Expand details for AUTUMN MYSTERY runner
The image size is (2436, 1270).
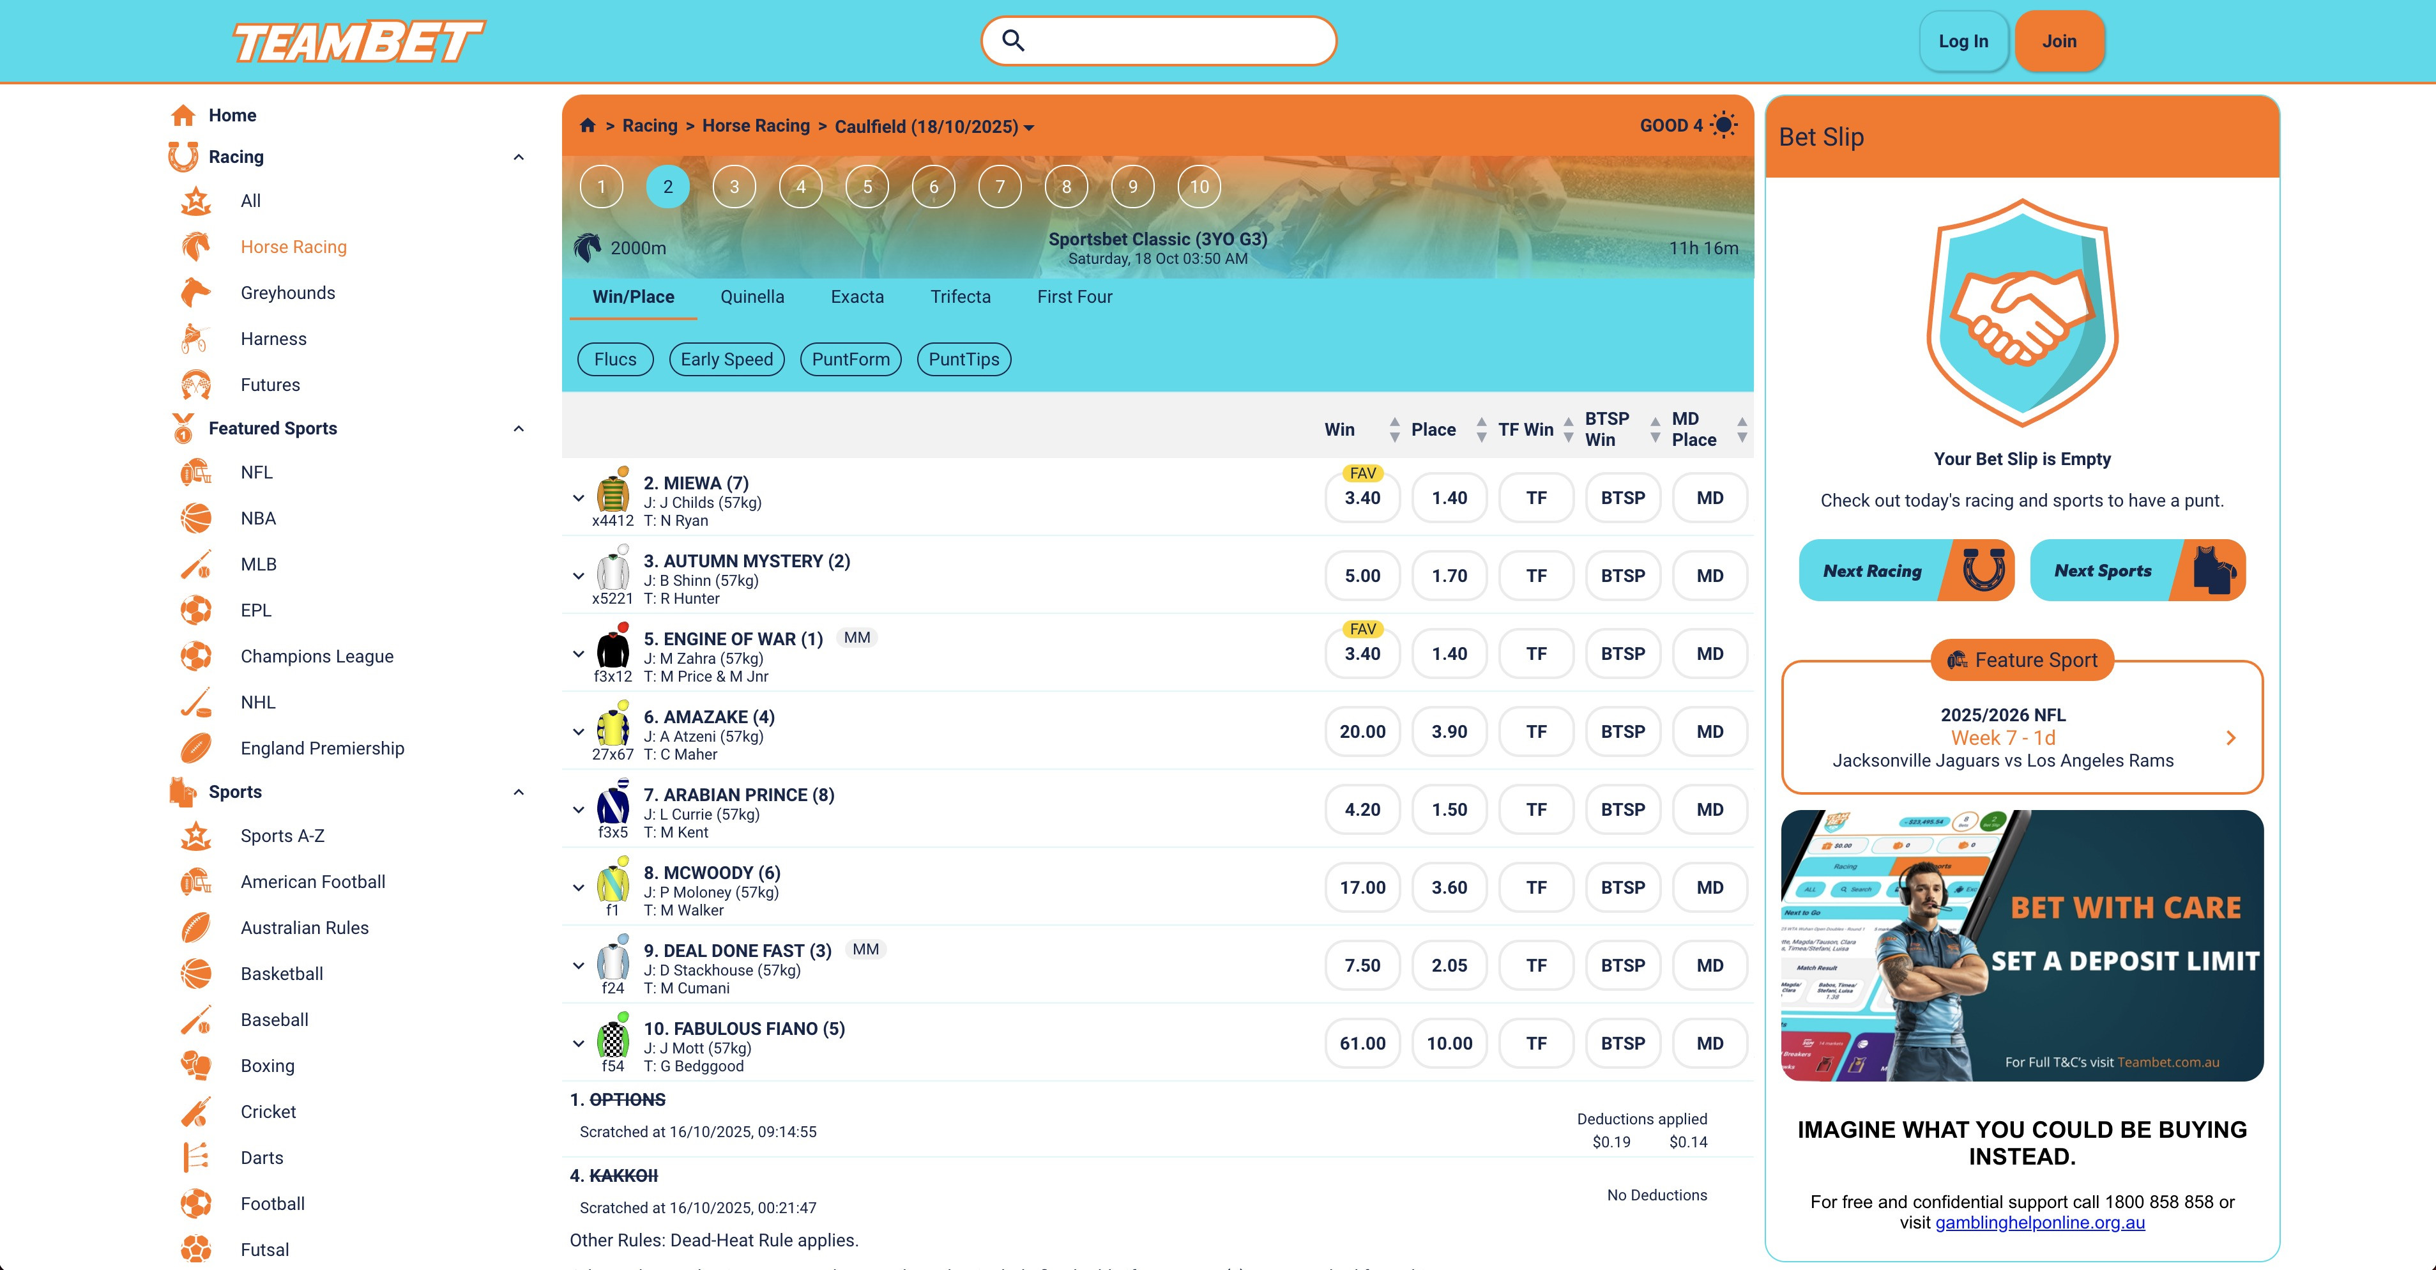(579, 576)
